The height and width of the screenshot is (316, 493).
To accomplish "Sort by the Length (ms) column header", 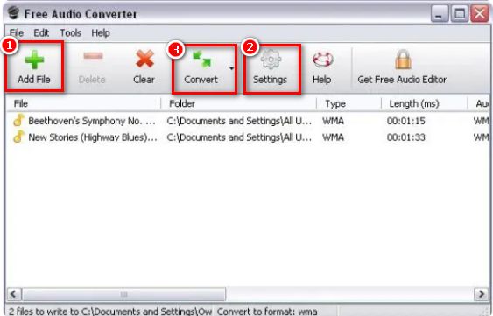I will 425,103.
